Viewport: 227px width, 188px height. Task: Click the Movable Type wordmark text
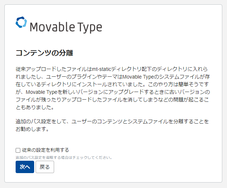66,27
